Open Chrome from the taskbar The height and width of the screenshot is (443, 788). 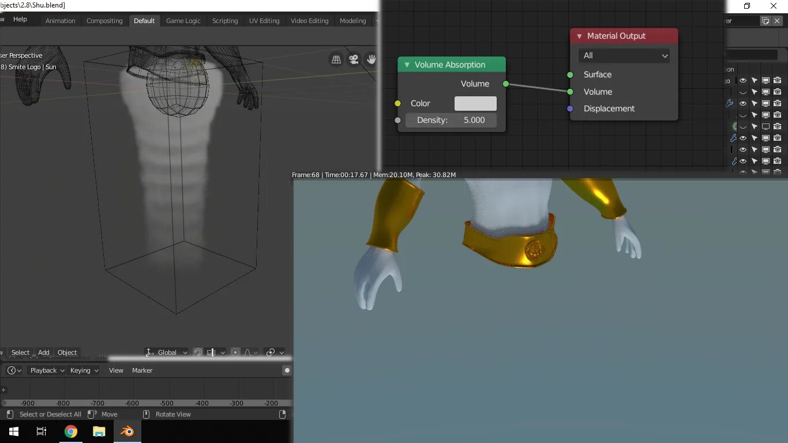[x=71, y=431]
